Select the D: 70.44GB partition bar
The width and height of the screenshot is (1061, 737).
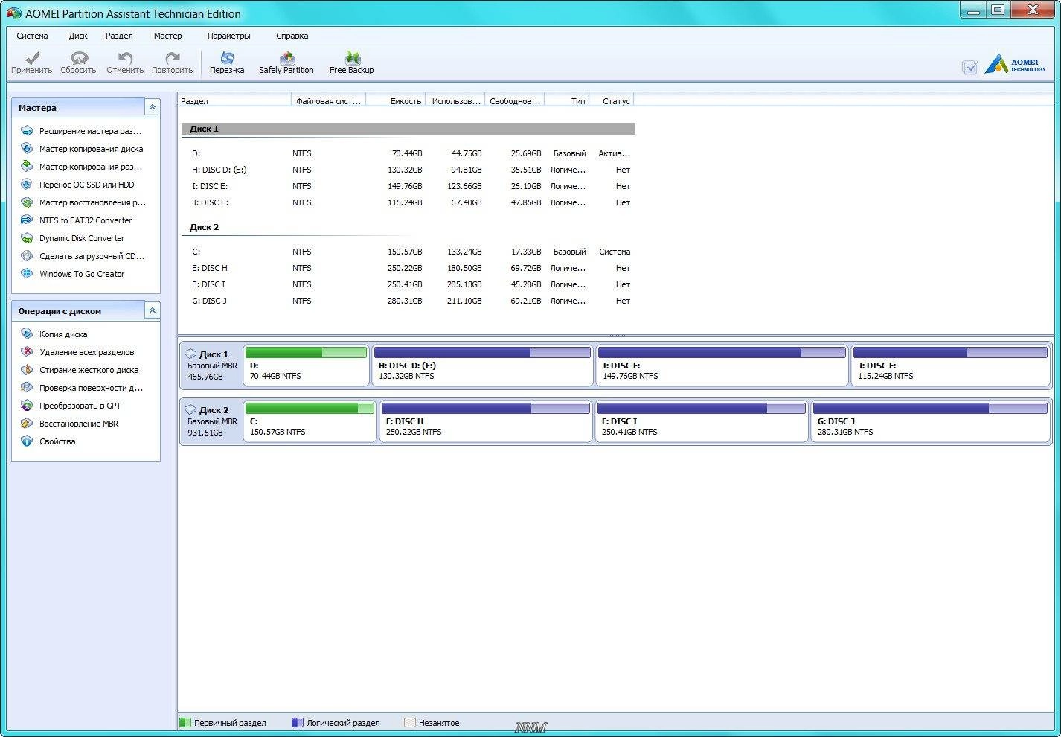pyautogui.click(x=306, y=365)
